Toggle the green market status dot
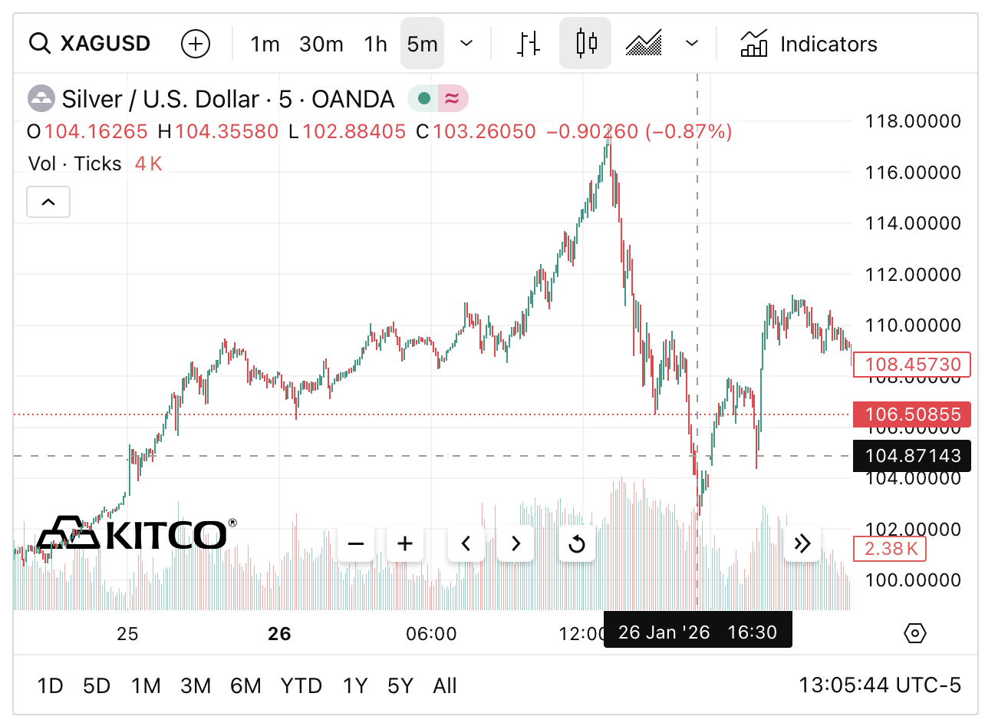 (x=423, y=99)
